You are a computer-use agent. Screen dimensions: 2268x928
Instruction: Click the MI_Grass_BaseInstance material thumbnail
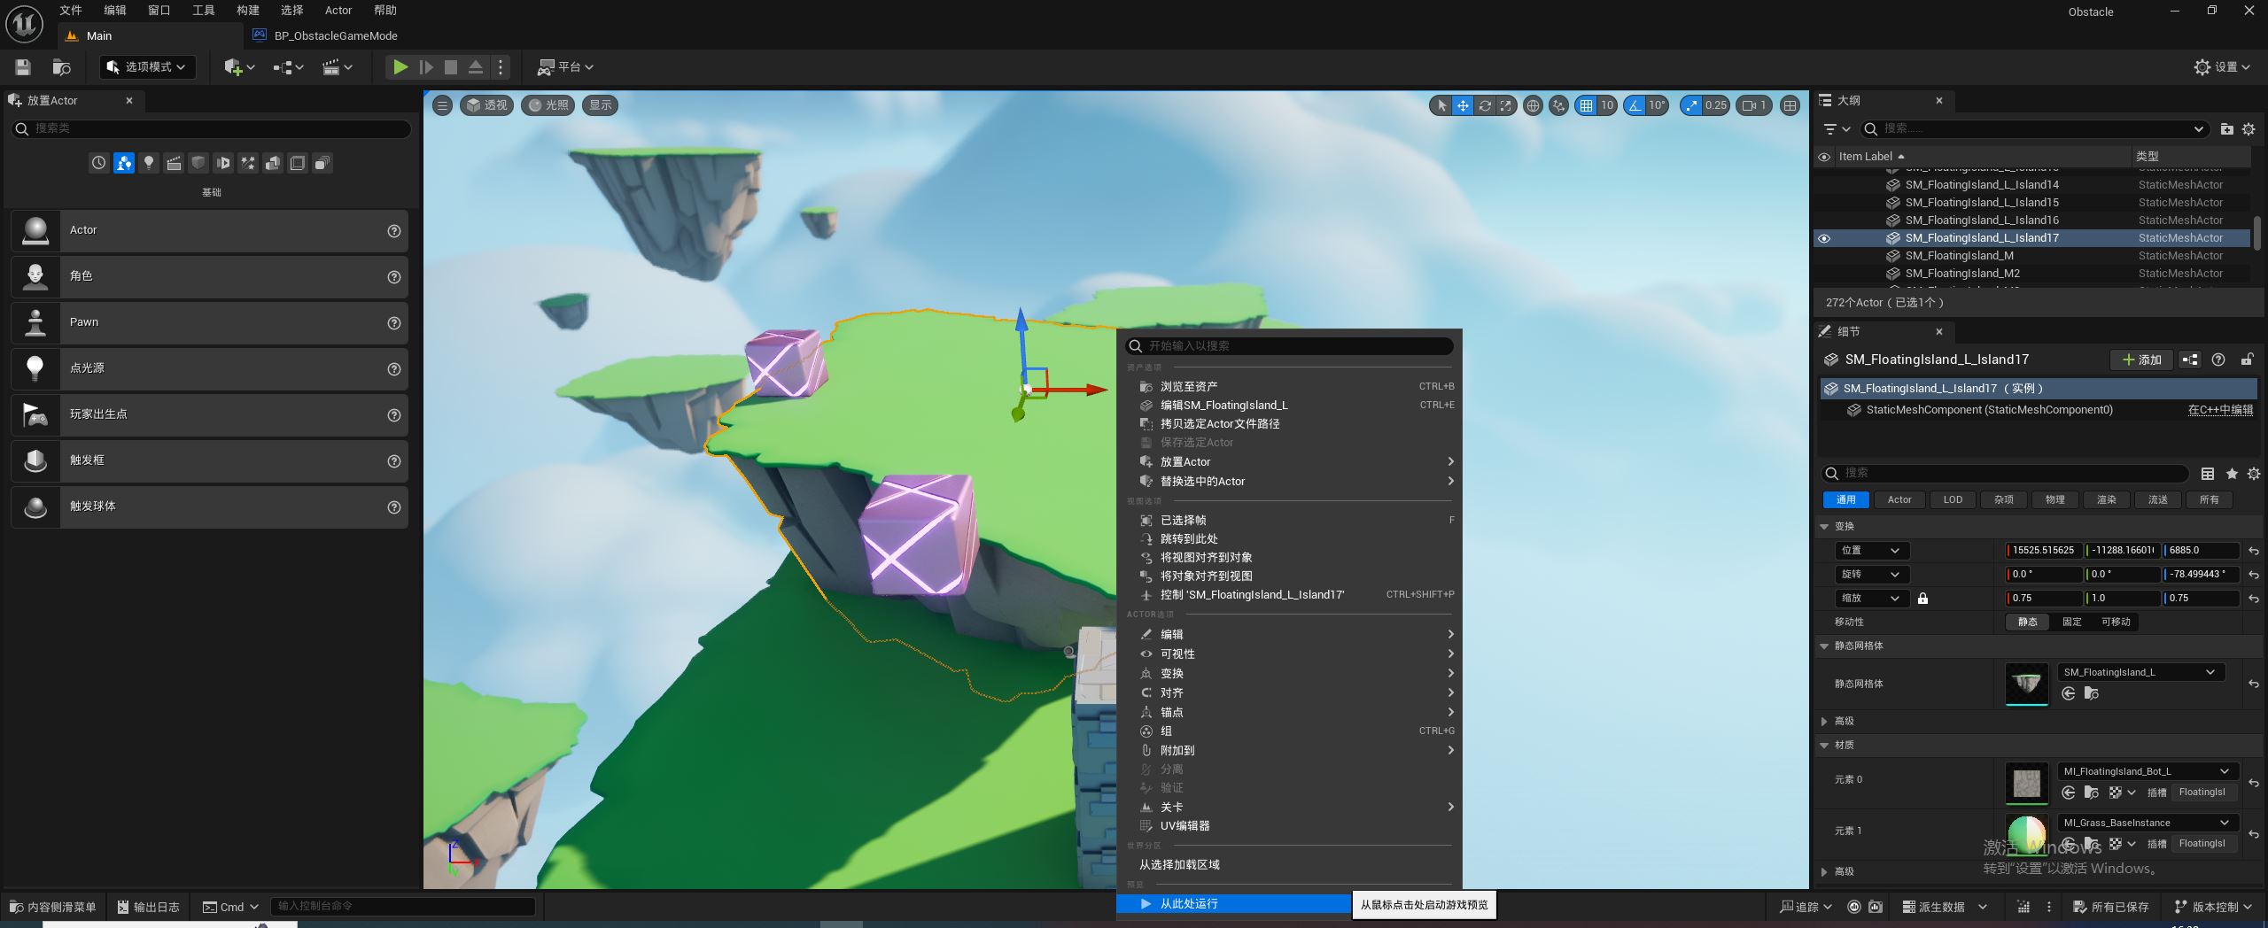[2026, 834]
